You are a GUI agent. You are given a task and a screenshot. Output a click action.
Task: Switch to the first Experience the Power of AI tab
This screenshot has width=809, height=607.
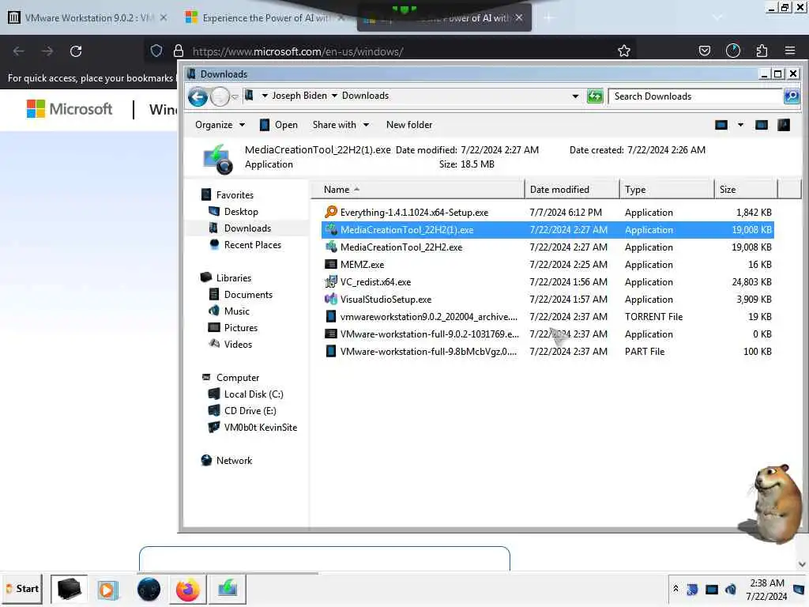(265, 17)
